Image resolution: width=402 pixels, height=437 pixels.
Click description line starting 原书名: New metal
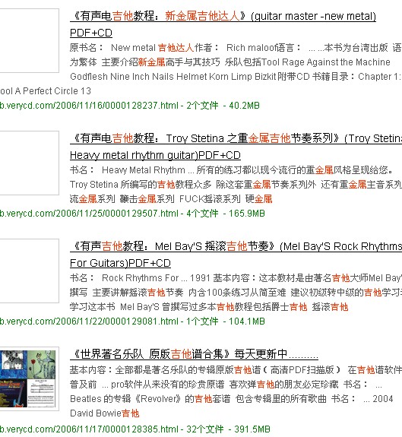tap(236, 48)
